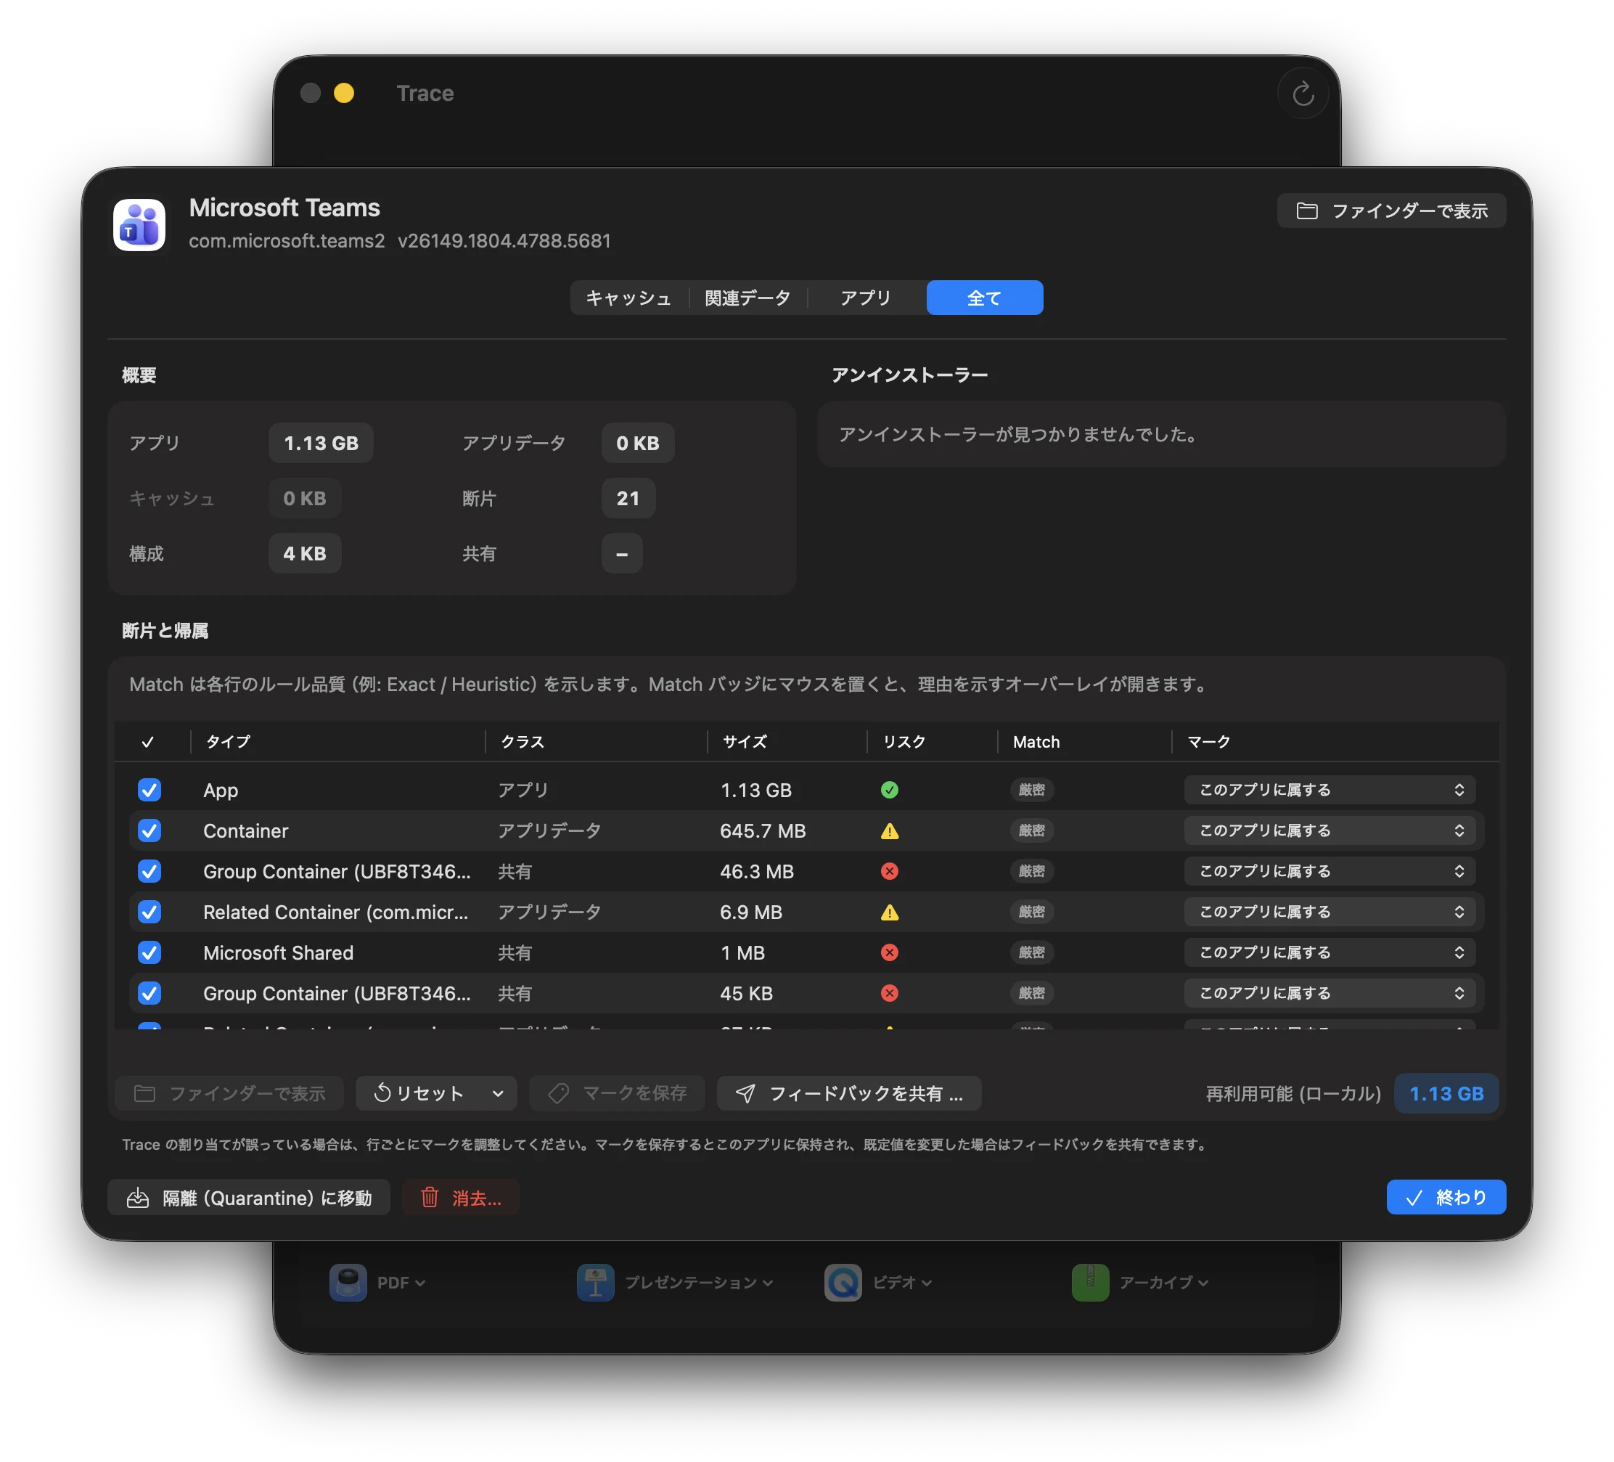
Task: Open the mark dropdown for App row
Action: tap(1330, 791)
